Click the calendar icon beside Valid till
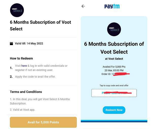 pos(11,44)
